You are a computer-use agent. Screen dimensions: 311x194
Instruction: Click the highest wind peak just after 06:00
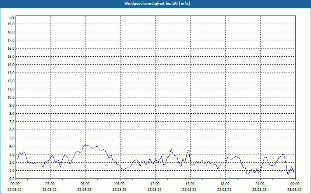(x=89, y=145)
